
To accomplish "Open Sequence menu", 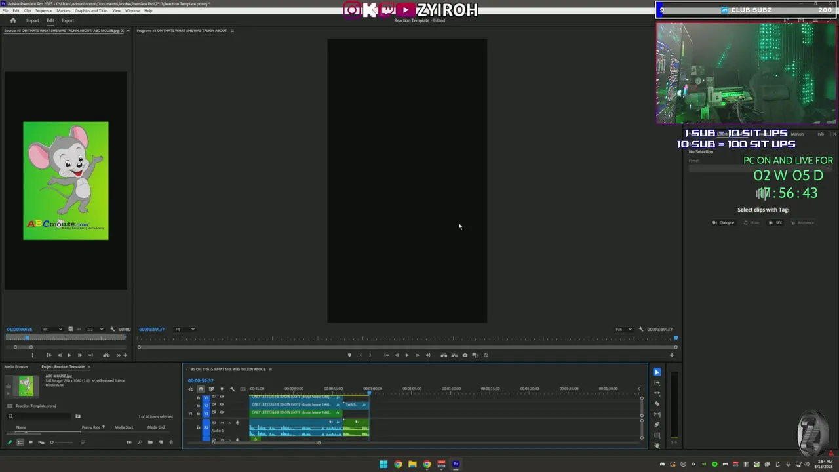I will coord(44,10).
